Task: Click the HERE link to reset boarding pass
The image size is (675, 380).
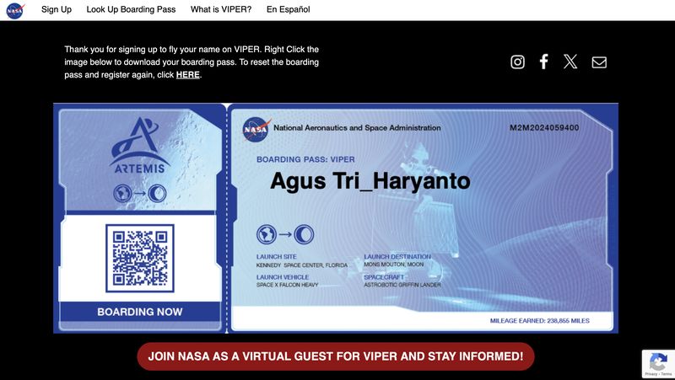Action: (187, 75)
